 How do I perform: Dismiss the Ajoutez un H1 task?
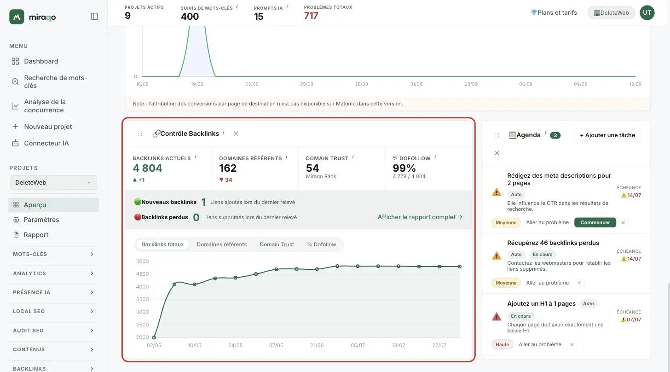(x=572, y=344)
